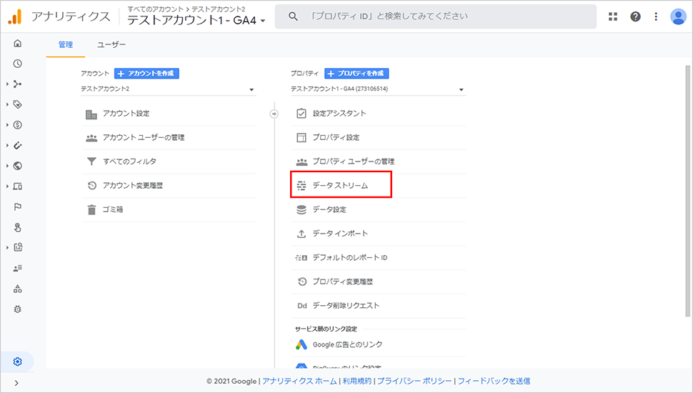Click the trash can icon next to ゴミ箱
Screen dimensions: 693x393
[91, 209]
